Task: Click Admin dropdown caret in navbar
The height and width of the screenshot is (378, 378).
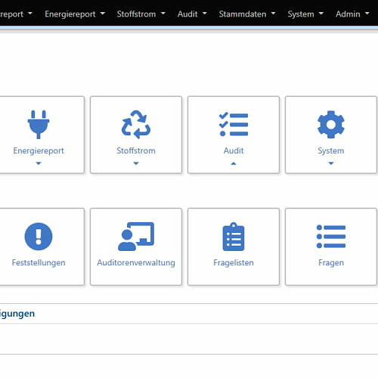Action: [367, 13]
